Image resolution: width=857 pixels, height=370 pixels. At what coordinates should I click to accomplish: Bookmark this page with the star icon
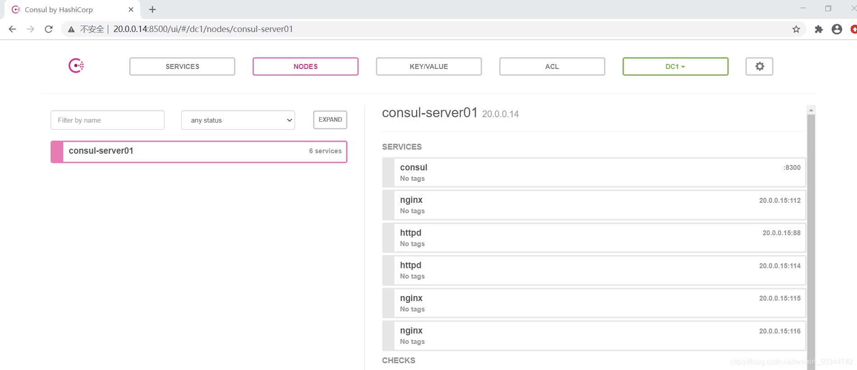tap(796, 29)
